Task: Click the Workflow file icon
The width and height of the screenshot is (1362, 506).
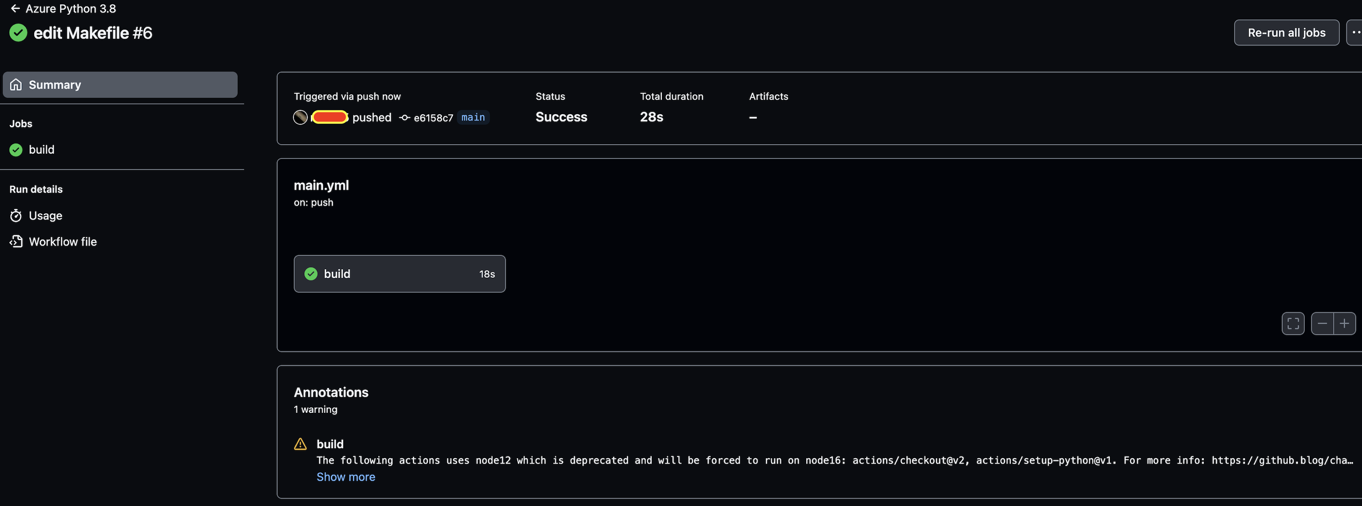Action: point(16,241)
